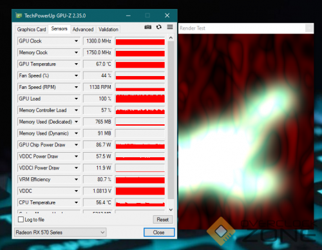Click the refresh sensors icon
This screenshot has width=322, height=250.
pyautogui.click(x=159, y=27)
